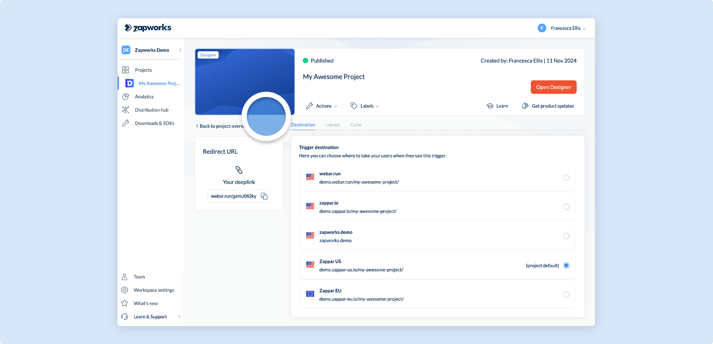
Task: Copy the deeplink with the copy icon
Action: pos(264,196)
